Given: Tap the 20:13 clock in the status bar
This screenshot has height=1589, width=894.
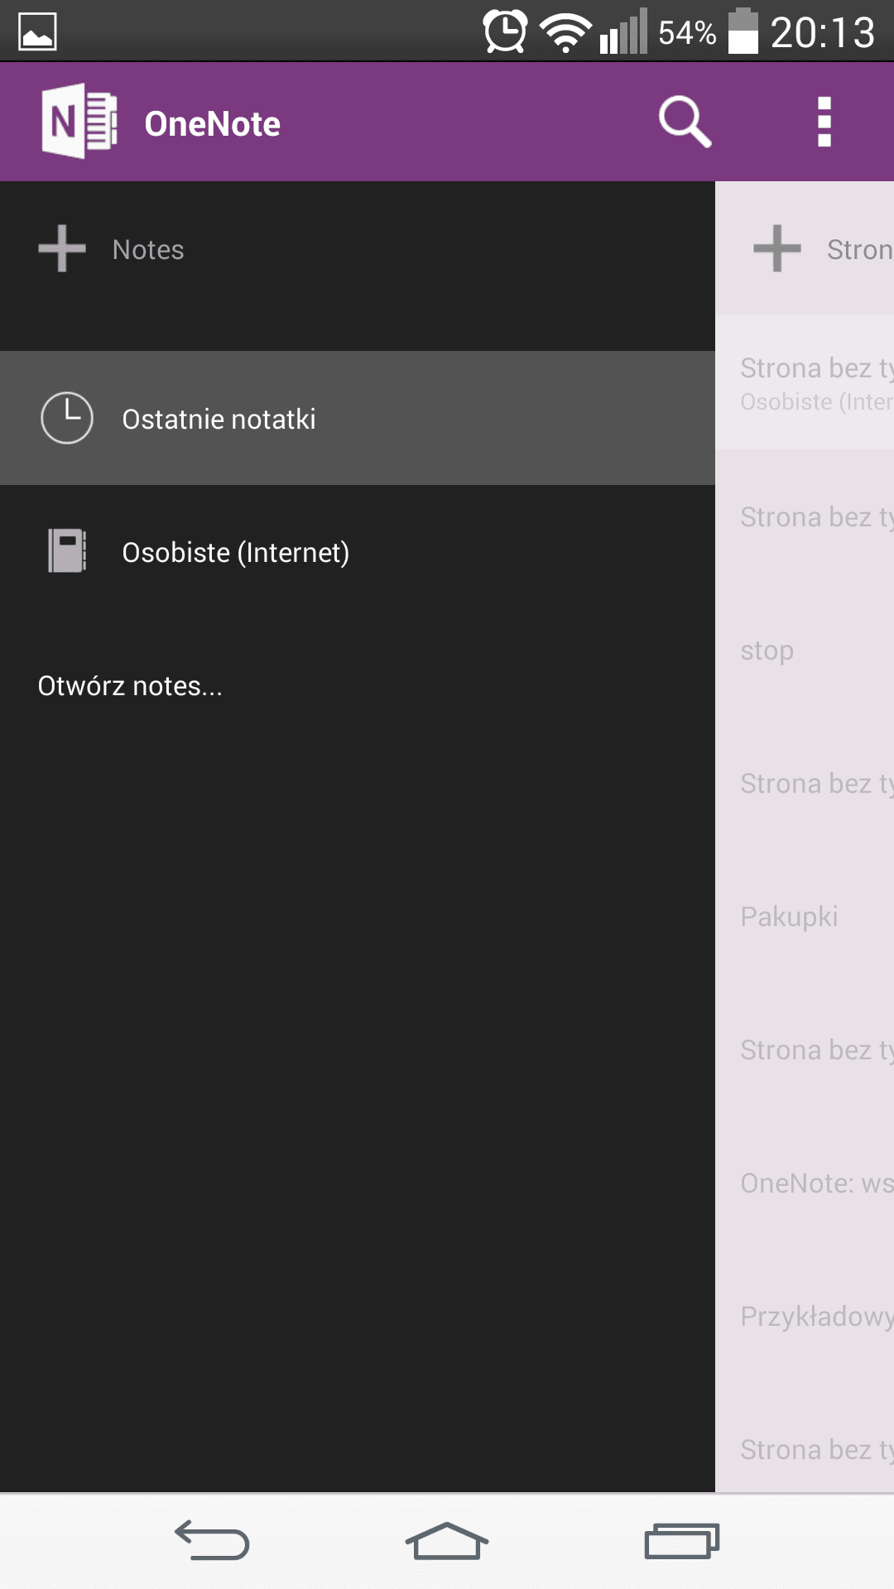Looking at the screenshot, I should [x=823, y=33].
